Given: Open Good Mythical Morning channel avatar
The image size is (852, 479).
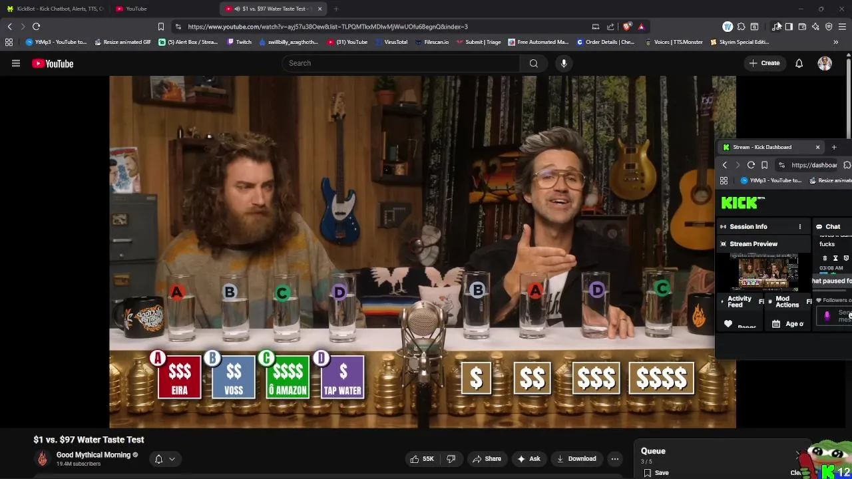Looking at the screenshot, I should 43,458.
